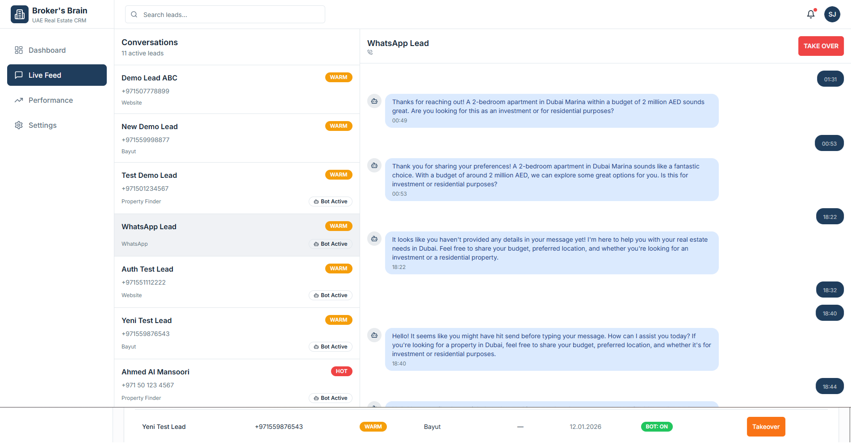Click the search magnifier icon

tap(134, 15)
